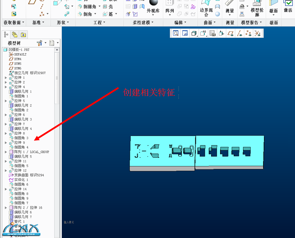Click the datum point icon in ribbon
The width and height of the screenshot is (295, 238).
(42, 14)
